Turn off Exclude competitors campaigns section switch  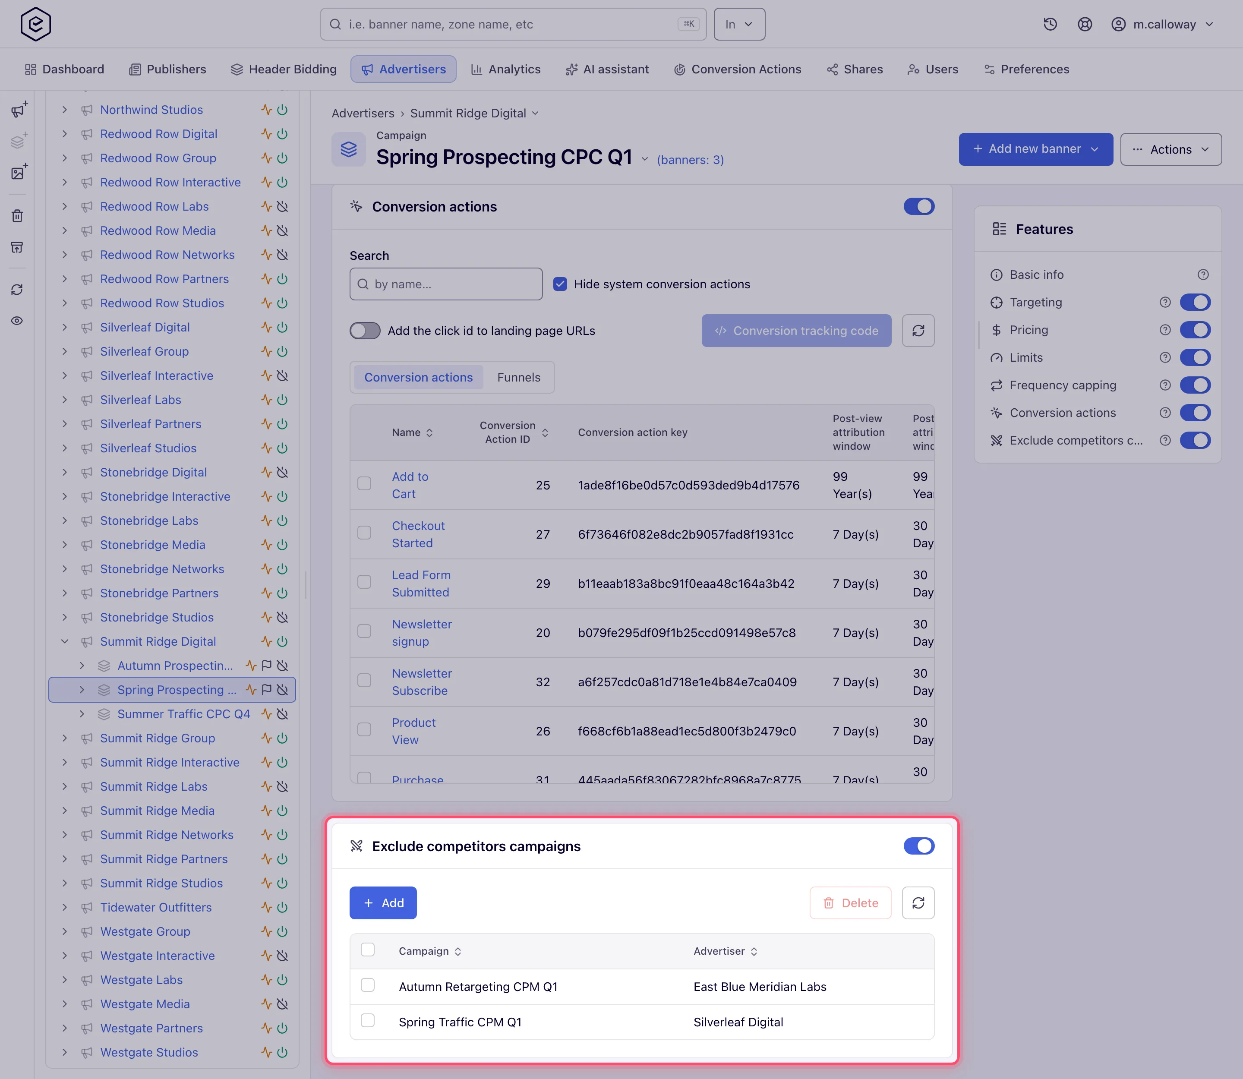point(919,846)
